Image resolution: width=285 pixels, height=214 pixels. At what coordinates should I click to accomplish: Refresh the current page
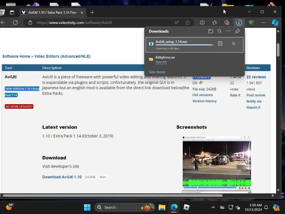tap(16, 23)
